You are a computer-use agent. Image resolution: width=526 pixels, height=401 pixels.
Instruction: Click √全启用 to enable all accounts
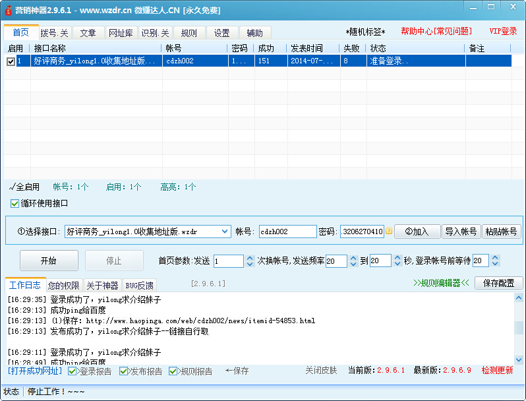(24, 187)
